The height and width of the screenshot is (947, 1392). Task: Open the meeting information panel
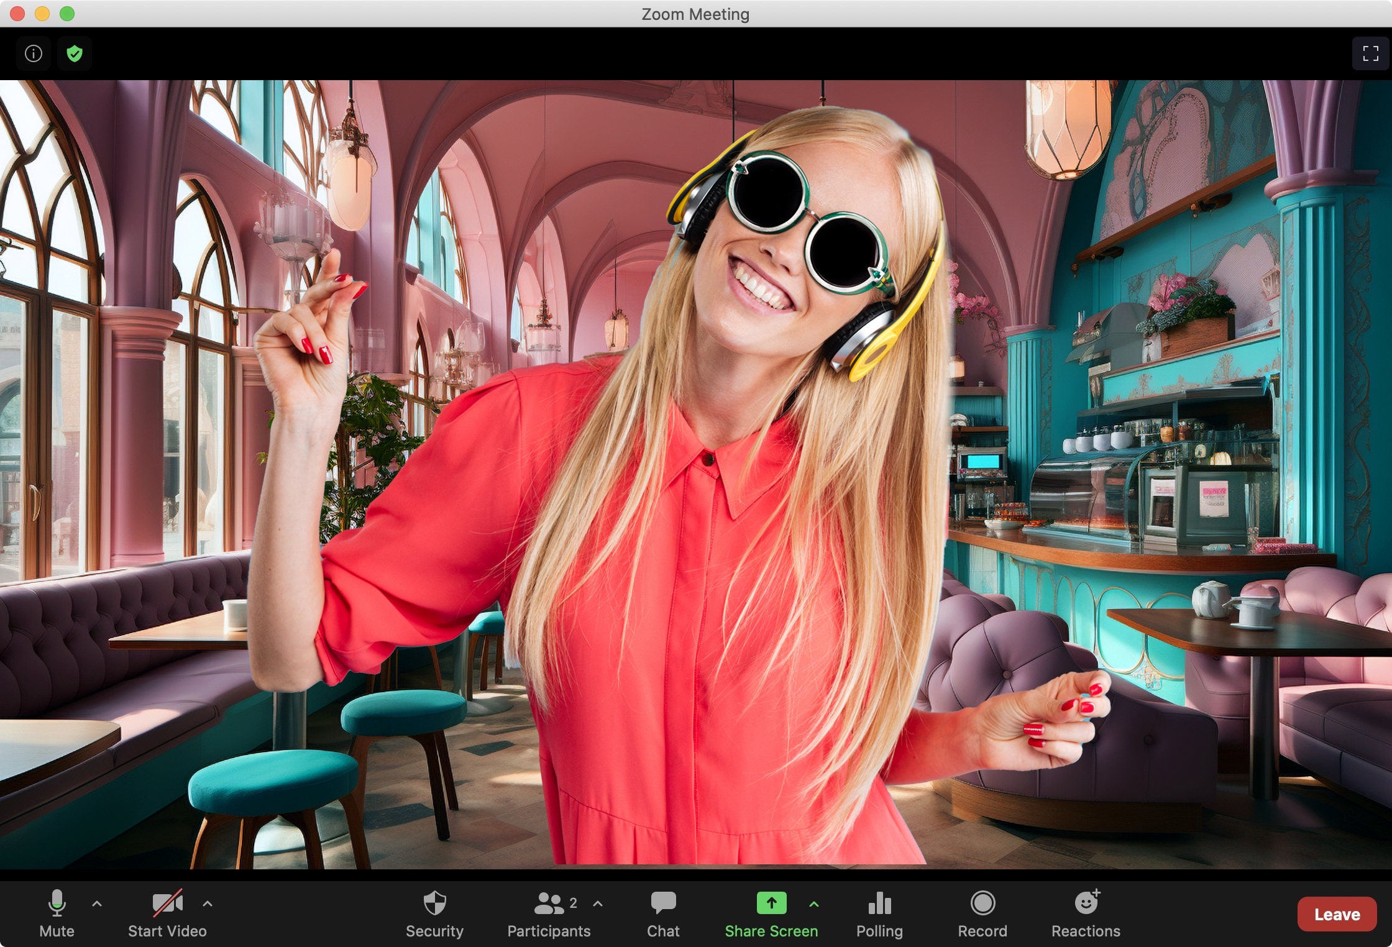34,53
